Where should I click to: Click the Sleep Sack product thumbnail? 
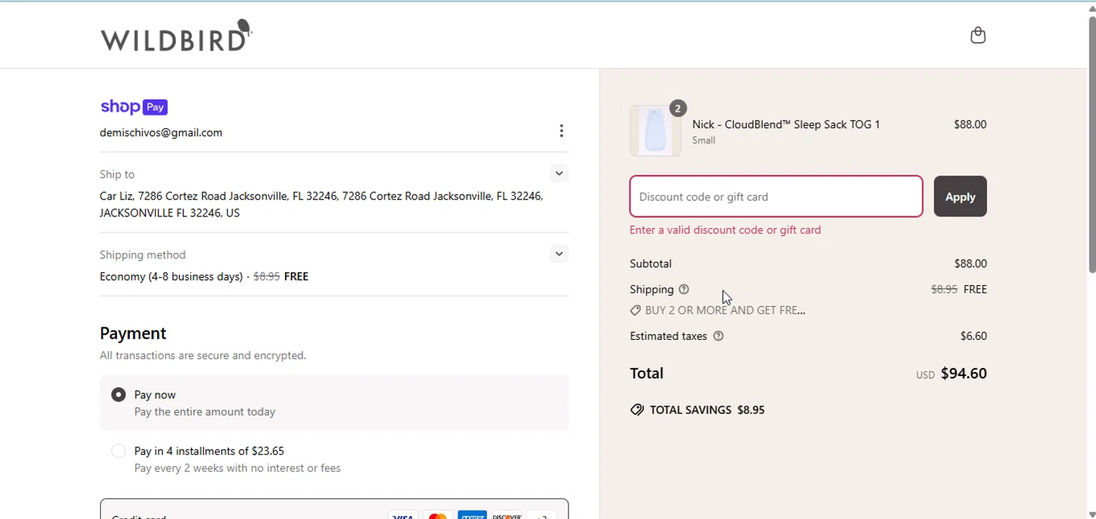[655, 132]
